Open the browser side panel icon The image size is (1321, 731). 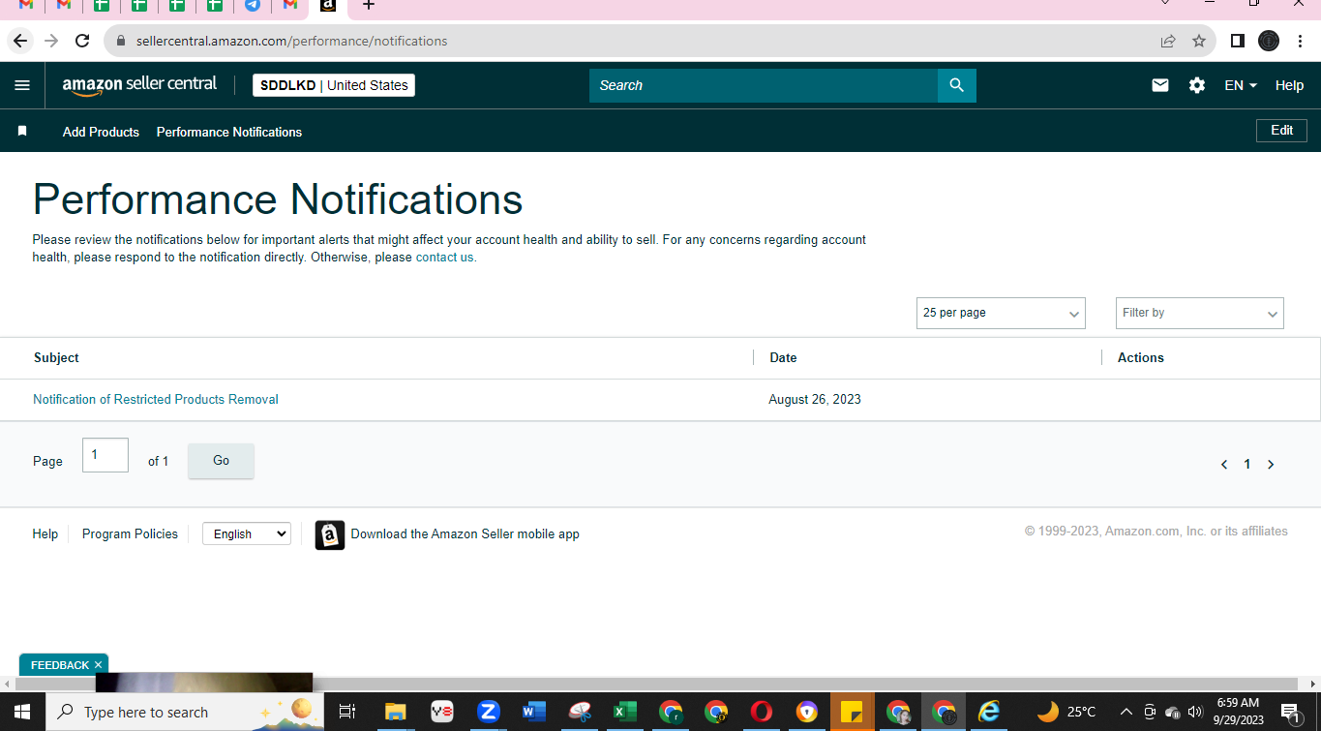1237,41
